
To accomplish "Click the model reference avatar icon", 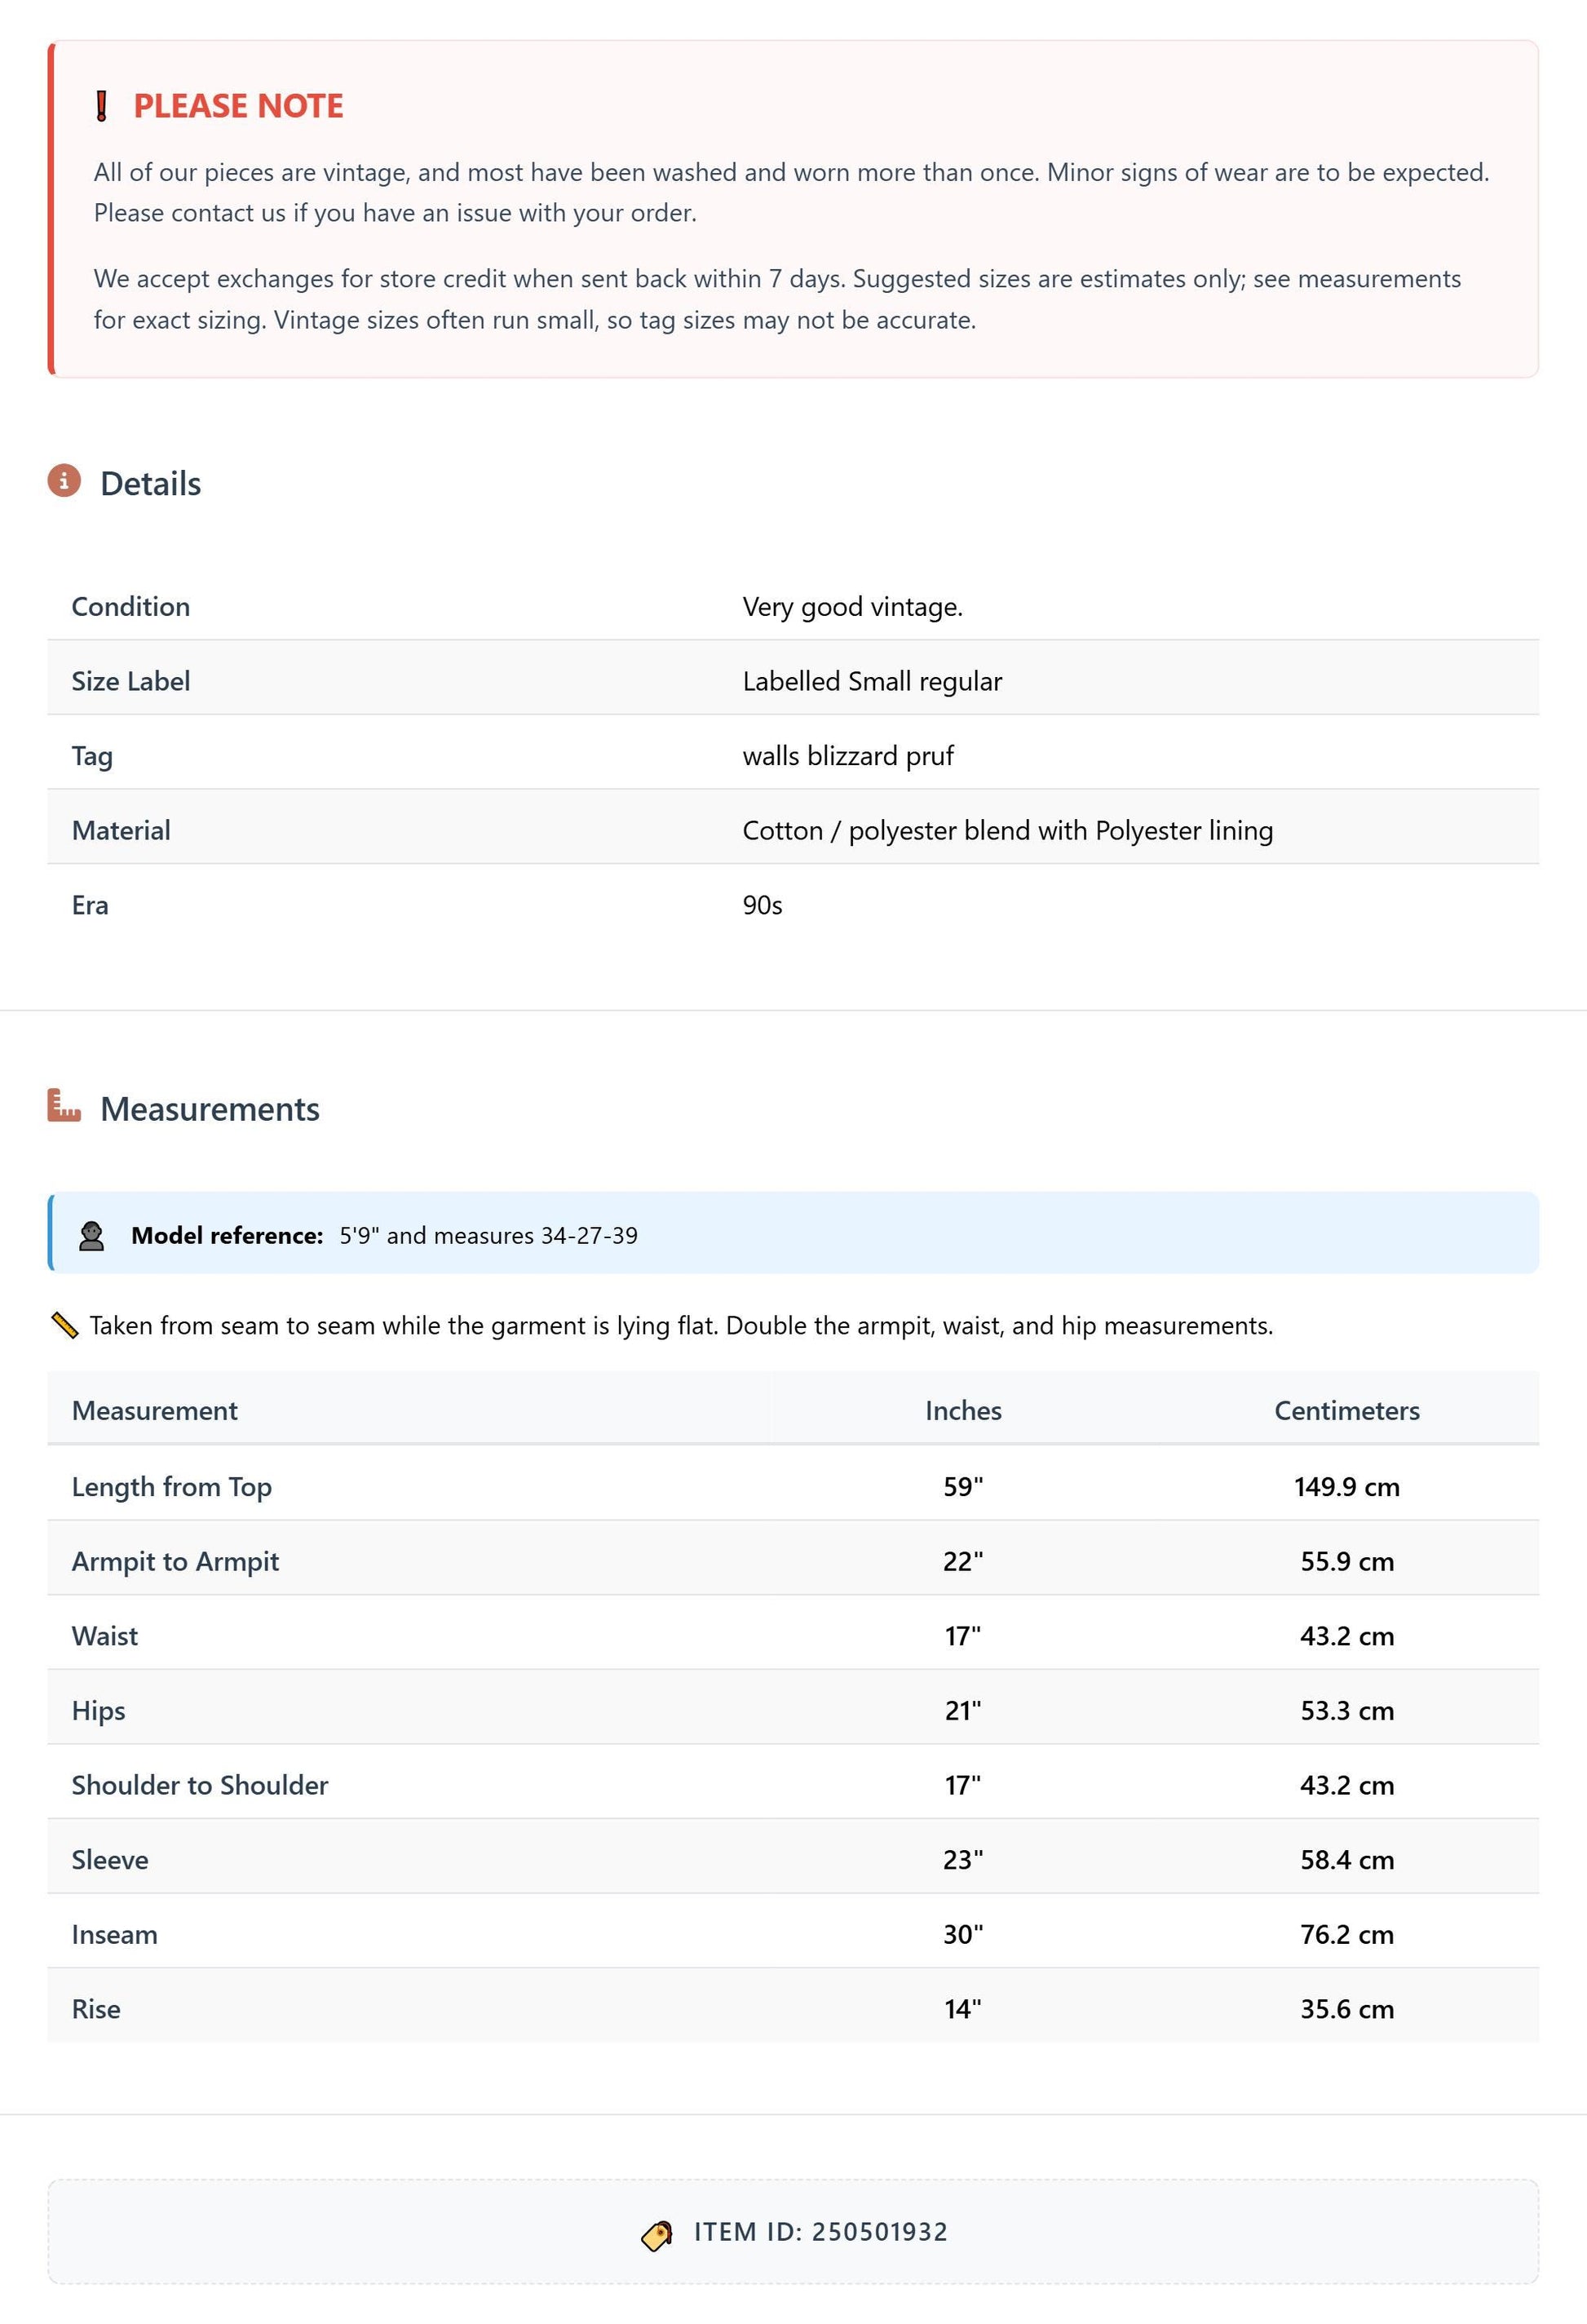I will click(x=92, y=1236).
